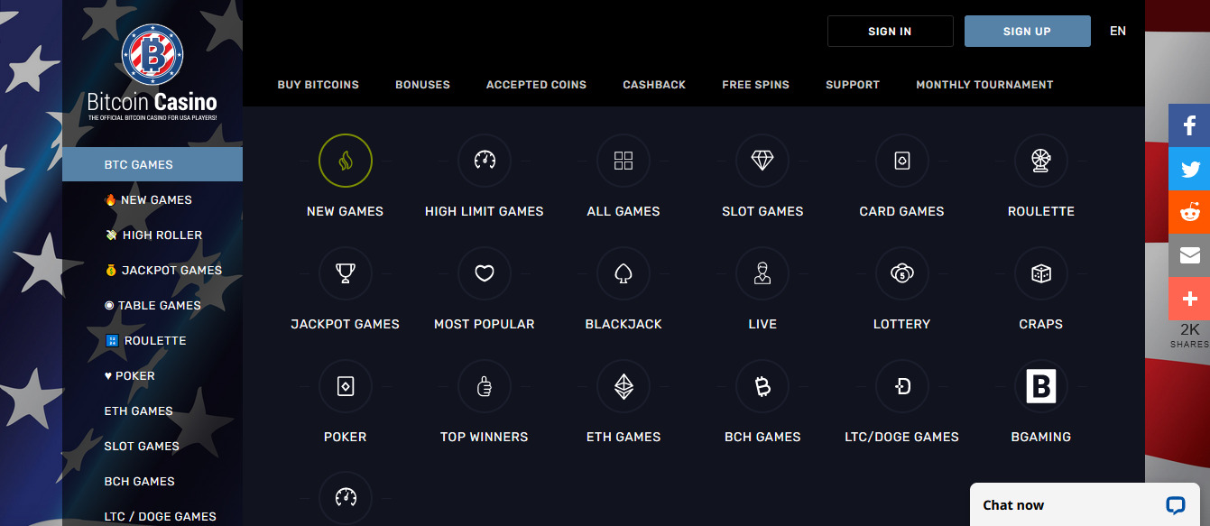
Task: Choose the Blackjack spade icon
Action: point(623,273)
